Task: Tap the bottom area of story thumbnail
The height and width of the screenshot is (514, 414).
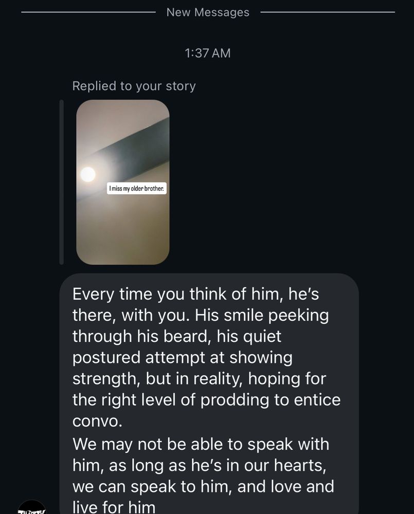Action: pyautogui.click(x=122, y=242)
